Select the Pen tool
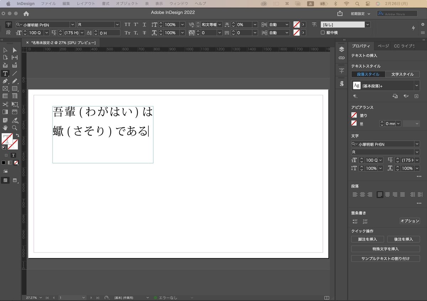 5,81
